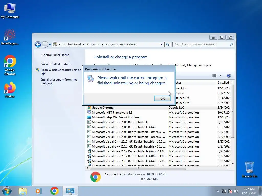Click Google LLC publisher cell
Screen dimensions: 262x196
pyautogui.click(x=176, y=108)
